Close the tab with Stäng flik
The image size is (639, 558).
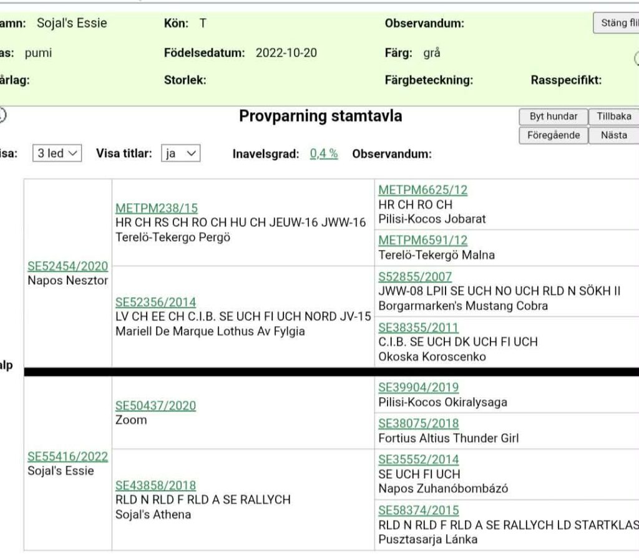point(617,23)
